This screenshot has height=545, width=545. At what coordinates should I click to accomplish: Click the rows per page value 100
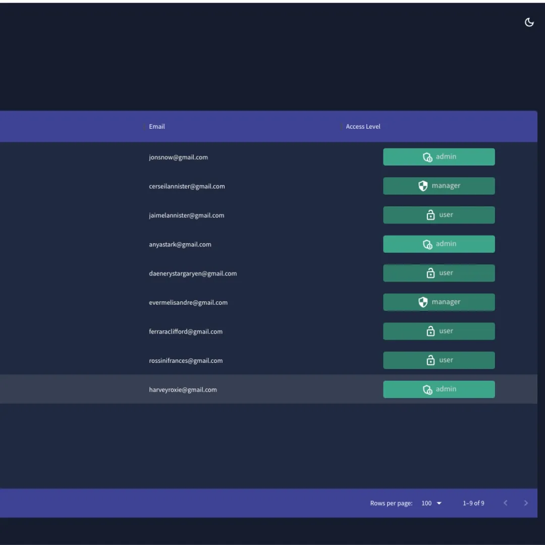click(426, 503)
